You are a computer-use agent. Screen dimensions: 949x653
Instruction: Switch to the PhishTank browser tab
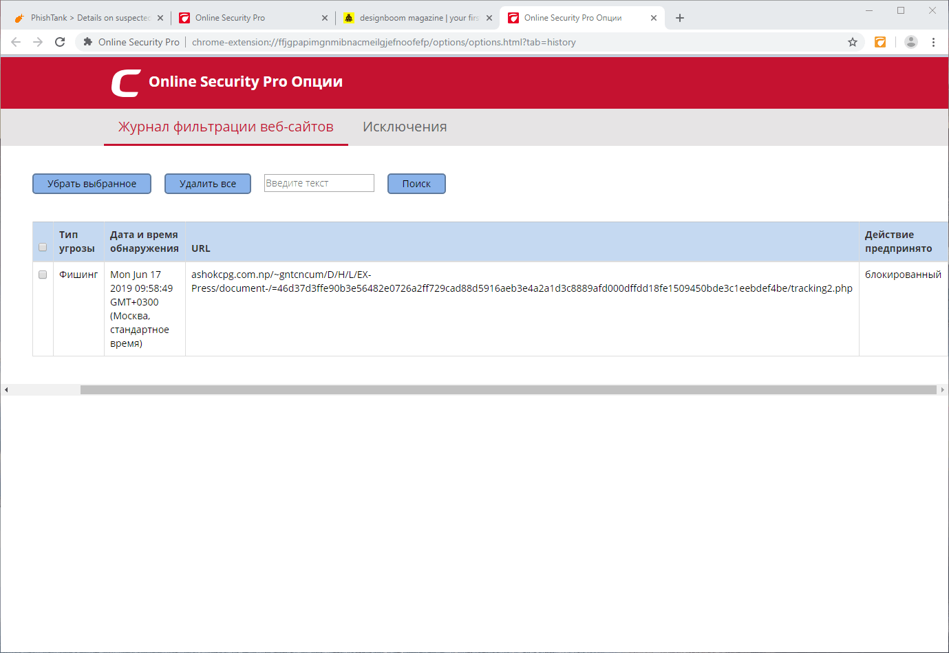point(88,18)
